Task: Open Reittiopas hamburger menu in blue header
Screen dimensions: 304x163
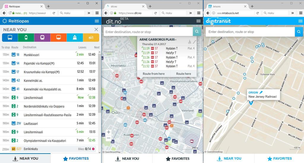Action: pyautogui.click(x=97, y=21)
